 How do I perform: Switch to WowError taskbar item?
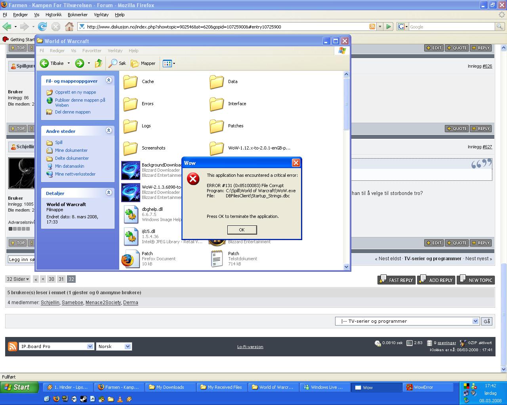(428, 387)
